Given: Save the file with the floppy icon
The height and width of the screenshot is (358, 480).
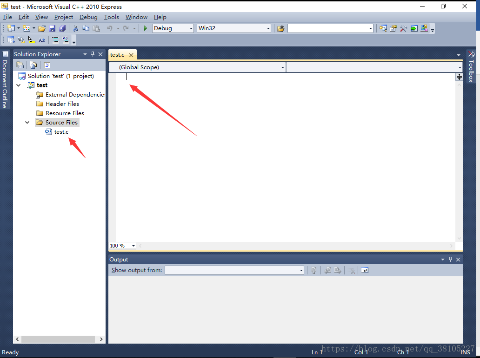Looking at the screenshot, I should click(53, 28).
